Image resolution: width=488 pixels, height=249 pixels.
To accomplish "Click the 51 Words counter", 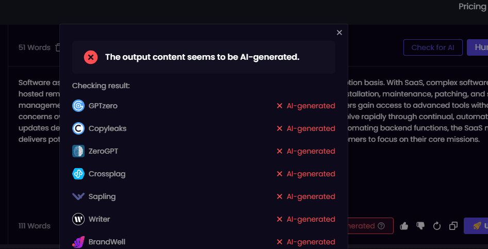I will coord(34,47).
